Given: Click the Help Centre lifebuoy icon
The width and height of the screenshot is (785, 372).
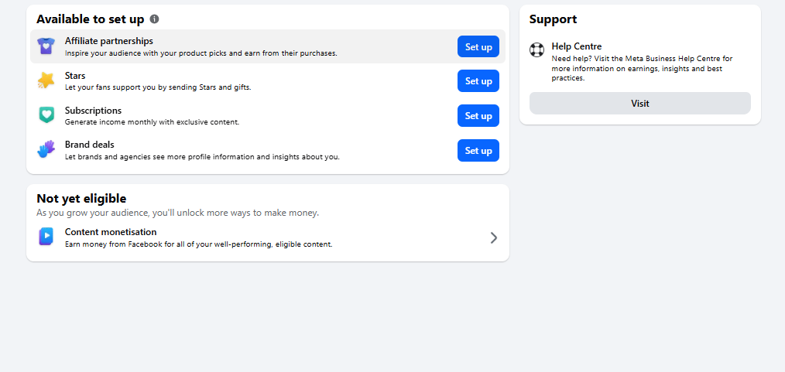Looking at the screenshot, I should tap(536, 50).
